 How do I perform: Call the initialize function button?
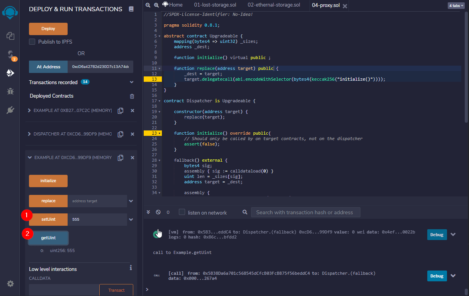(x=48, y=181)
